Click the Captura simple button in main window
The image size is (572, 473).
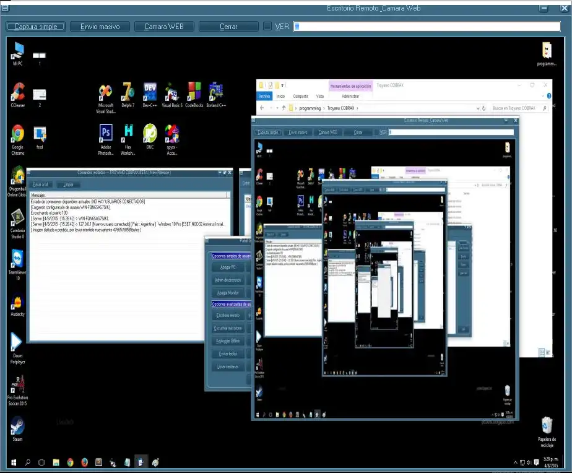(36, 27)
